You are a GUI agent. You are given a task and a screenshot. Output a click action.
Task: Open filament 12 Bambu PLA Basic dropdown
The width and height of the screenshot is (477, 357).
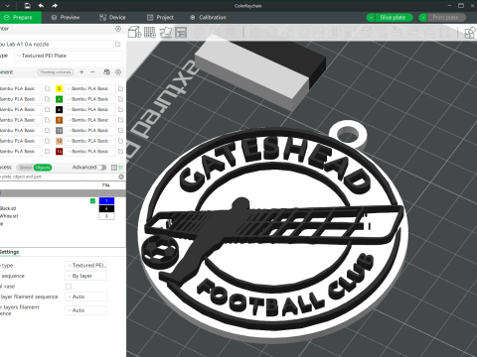click(x=90, y=141)
